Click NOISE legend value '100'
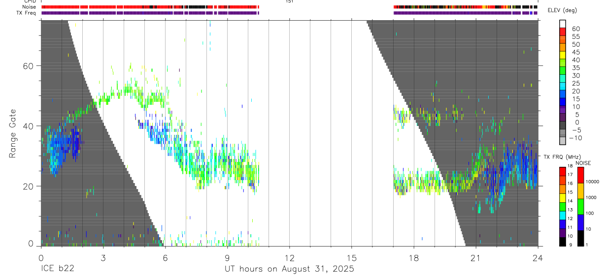Viewport: 605px width, 279px height. (x=590, y=213)
